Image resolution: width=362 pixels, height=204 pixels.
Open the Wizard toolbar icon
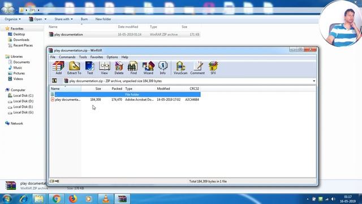click(x=148, y=68)
